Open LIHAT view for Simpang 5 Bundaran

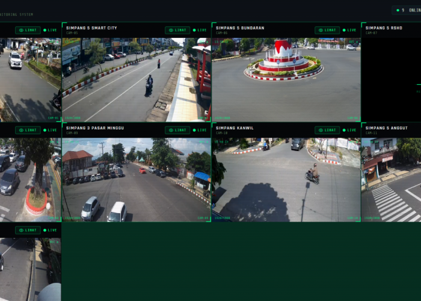coord(327,30)
